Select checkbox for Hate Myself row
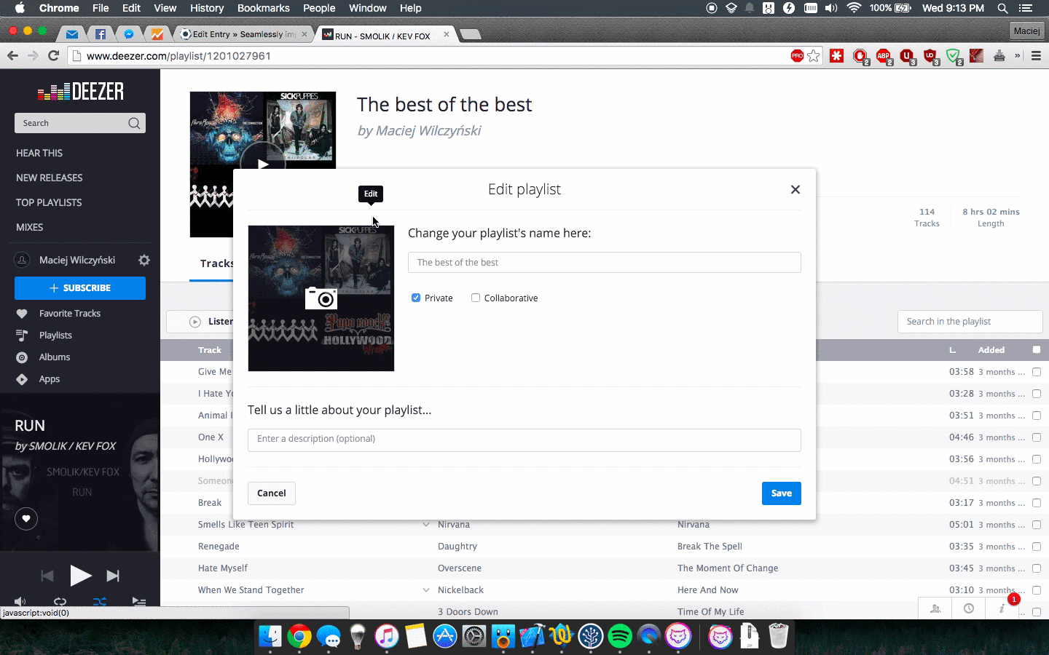The width and height of the screenshot is (1049, 655). 1037,568
